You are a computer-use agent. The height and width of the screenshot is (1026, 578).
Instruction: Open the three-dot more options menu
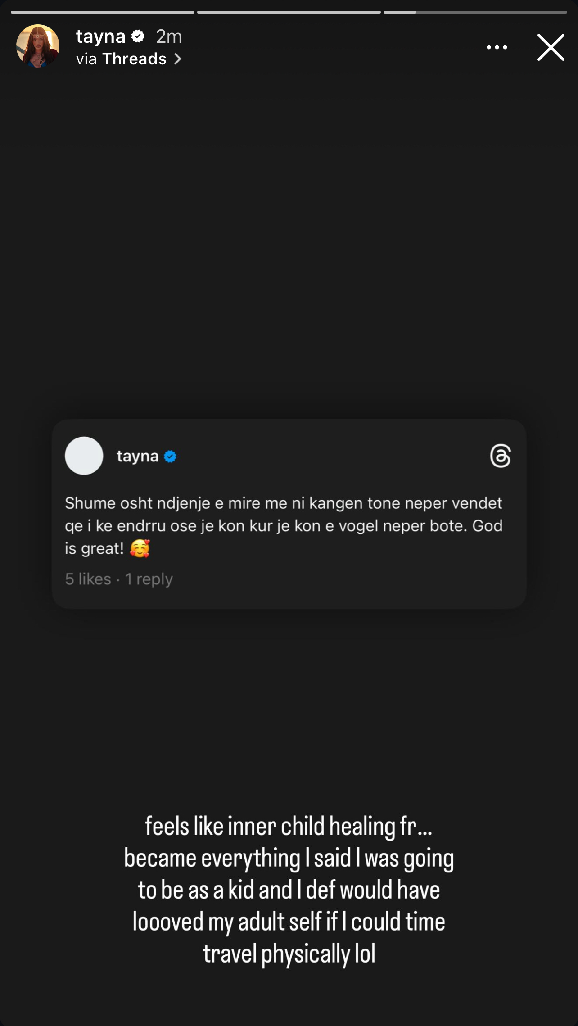tap(497, 47)
